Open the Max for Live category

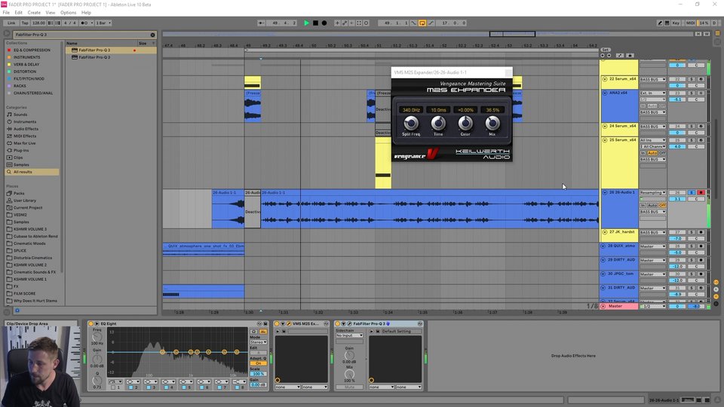(24, 143)
